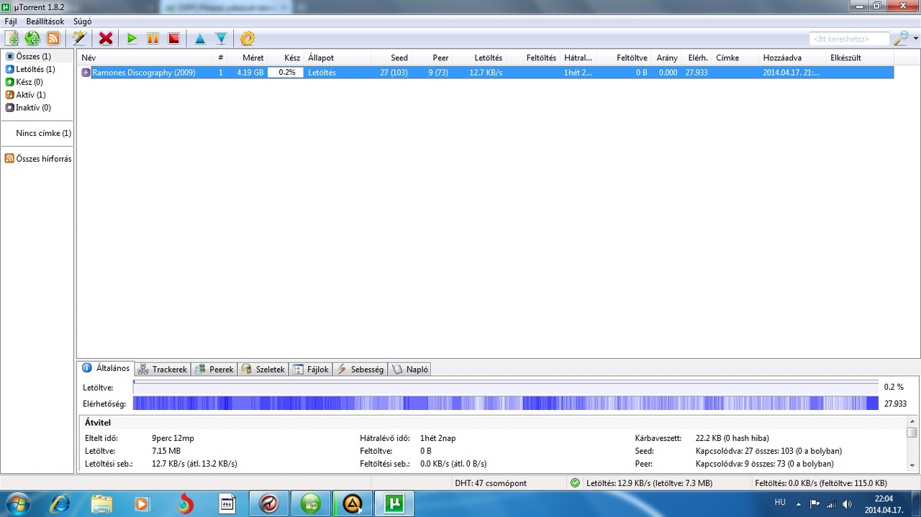Viewport: 921px width, 517px height.
Task: Click the search magnifier icon
Action: pyautogui.click(x=900, y=38)
